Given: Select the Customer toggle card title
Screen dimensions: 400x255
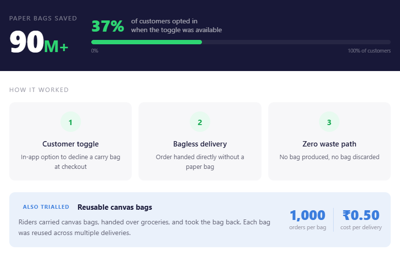Looking at the screenshot, I should click(x=70, y=144).
